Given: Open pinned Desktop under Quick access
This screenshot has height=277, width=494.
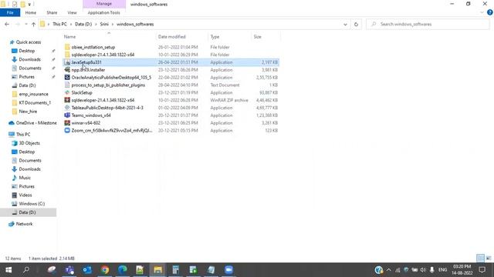Looking at the screenshot, I should [x=27, y=51].
